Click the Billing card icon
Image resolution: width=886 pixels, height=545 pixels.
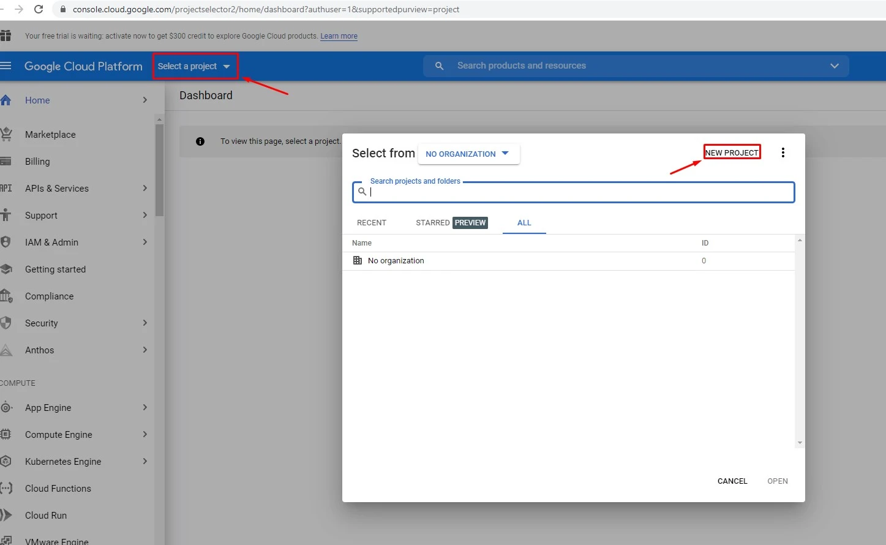(6, 162)
